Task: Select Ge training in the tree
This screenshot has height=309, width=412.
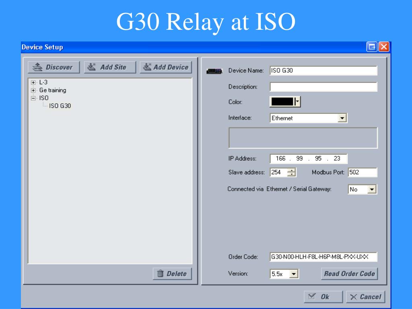Action: coord(53,90)
